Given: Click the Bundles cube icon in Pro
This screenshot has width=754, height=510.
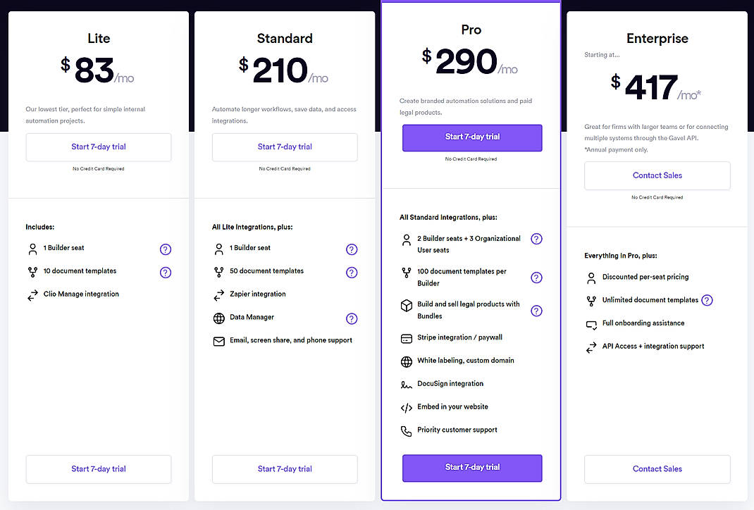Looking at the screenshot, I should (406, 306).
